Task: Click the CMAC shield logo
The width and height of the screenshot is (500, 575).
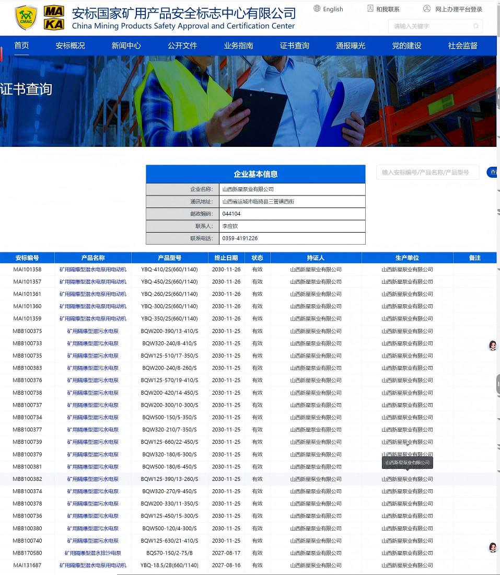Action: pyautogui.click(x=26, y=18)
